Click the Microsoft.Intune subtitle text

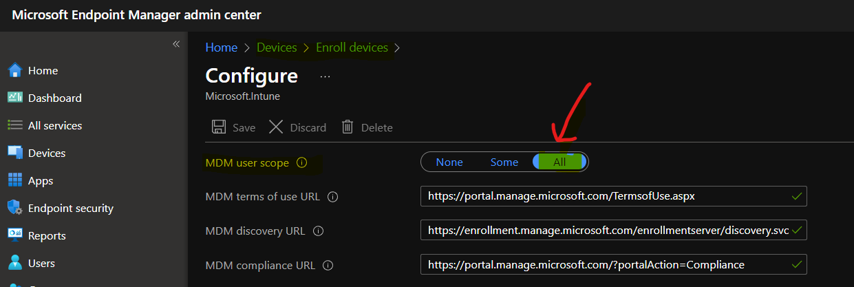242,96
